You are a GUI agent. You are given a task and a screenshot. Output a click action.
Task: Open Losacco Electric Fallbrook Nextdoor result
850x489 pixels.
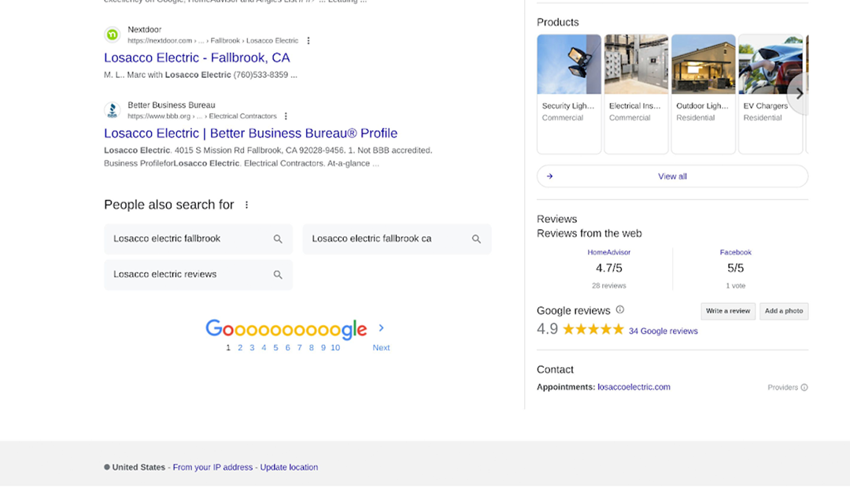[x=197, y=57]
